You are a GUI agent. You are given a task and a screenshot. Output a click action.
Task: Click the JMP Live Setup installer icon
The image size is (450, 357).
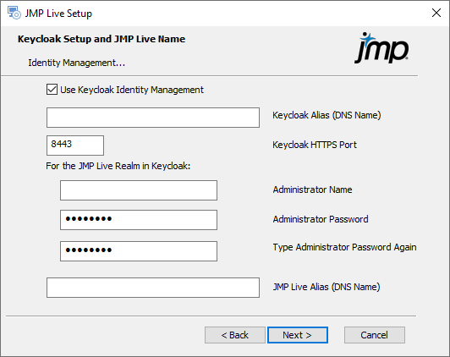coord(14,13)
